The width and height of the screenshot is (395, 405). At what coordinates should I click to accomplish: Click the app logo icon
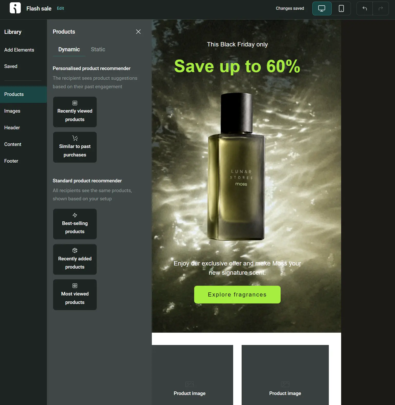point(15,8)
